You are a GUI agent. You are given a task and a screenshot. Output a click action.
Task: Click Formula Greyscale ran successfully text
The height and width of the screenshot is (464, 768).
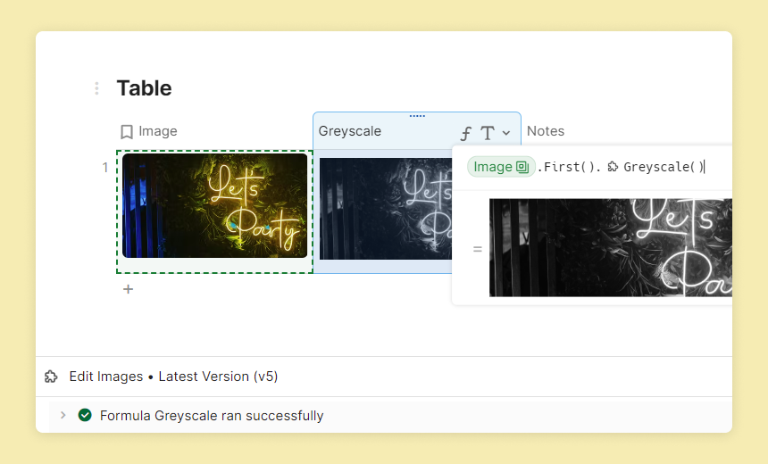pos(212,416)
